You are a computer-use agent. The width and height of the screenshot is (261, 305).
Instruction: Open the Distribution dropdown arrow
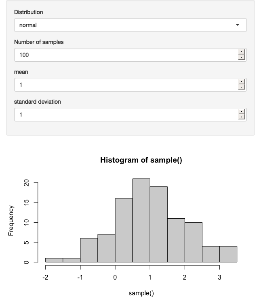[238, 25]
